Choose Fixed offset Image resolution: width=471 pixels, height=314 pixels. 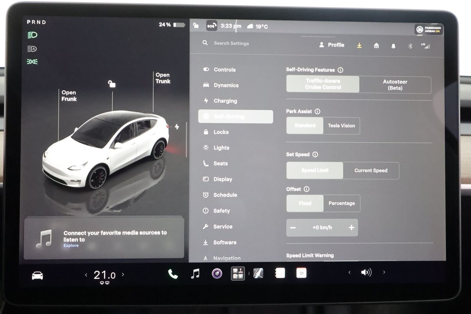(305, 203)
